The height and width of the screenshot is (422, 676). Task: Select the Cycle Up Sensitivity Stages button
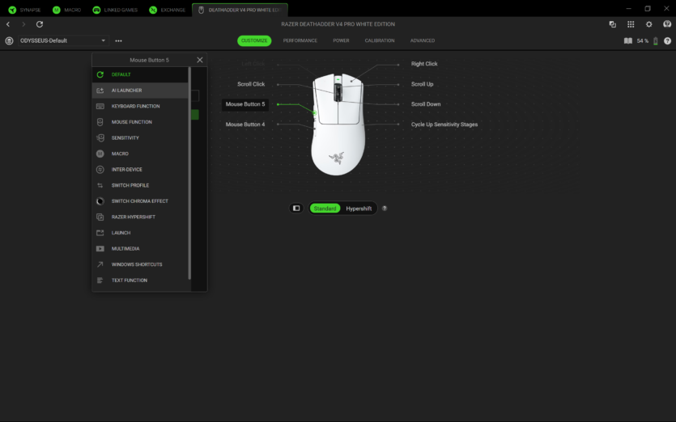pyautogui.click(x=444, y=124)
